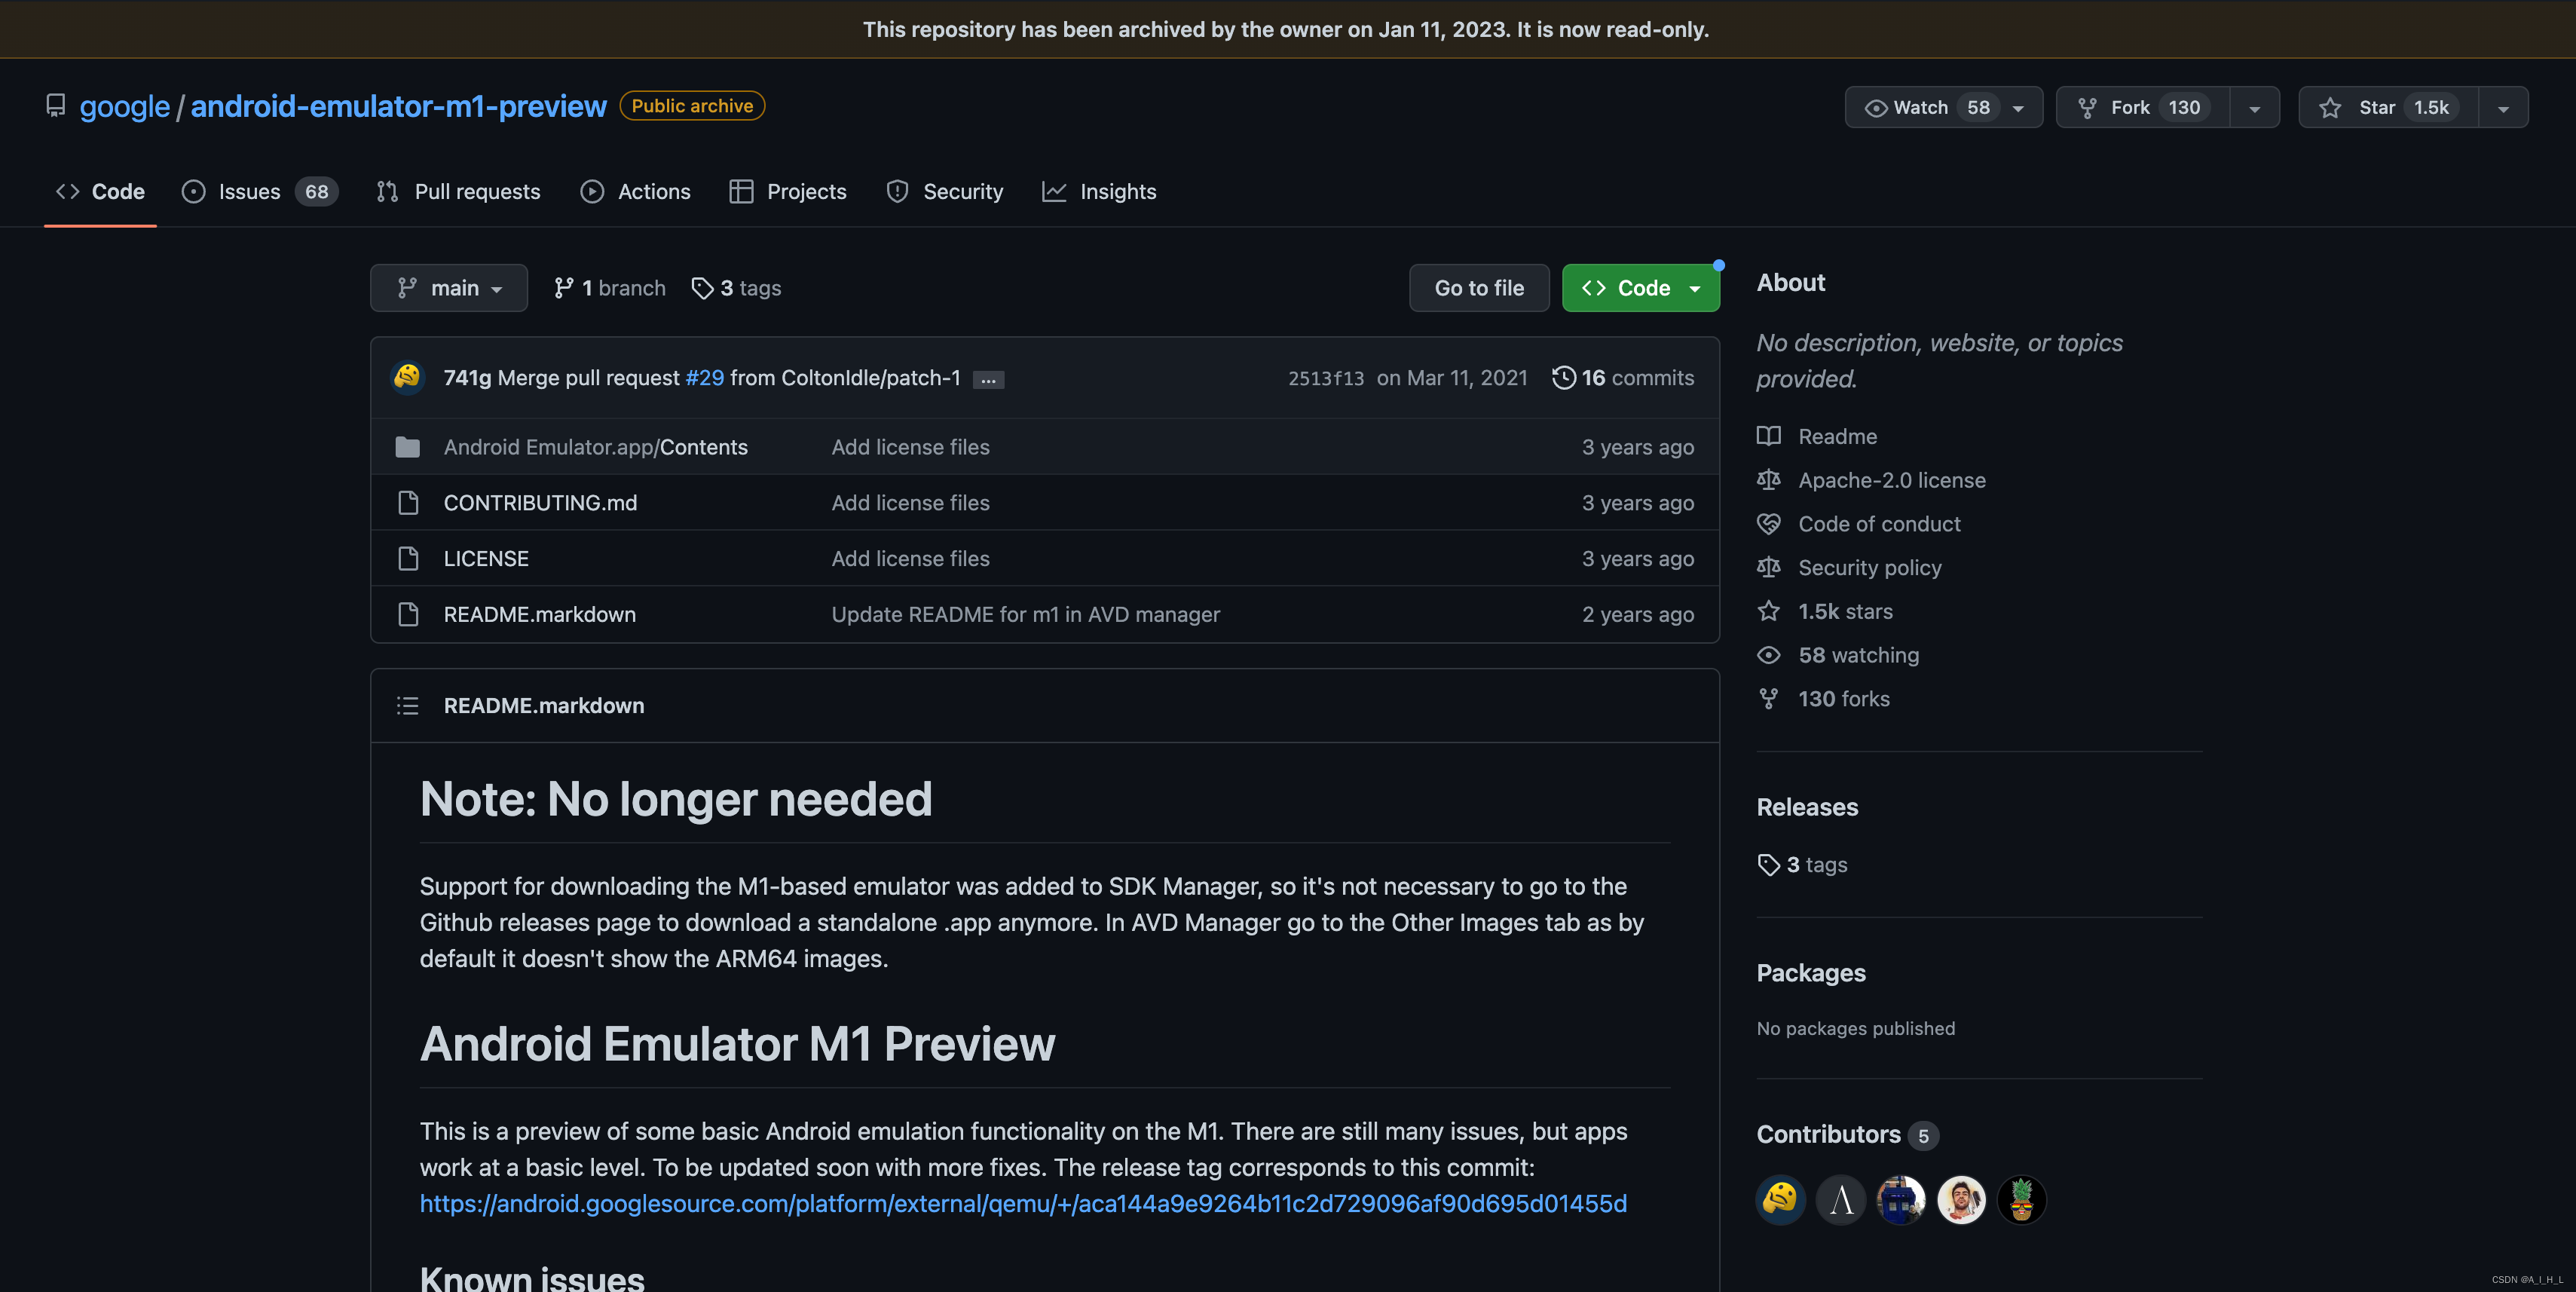This screenshot has width=2576, height=1292.
Task: Open the green Code clone dropdown
Action: pos(1641,288)
